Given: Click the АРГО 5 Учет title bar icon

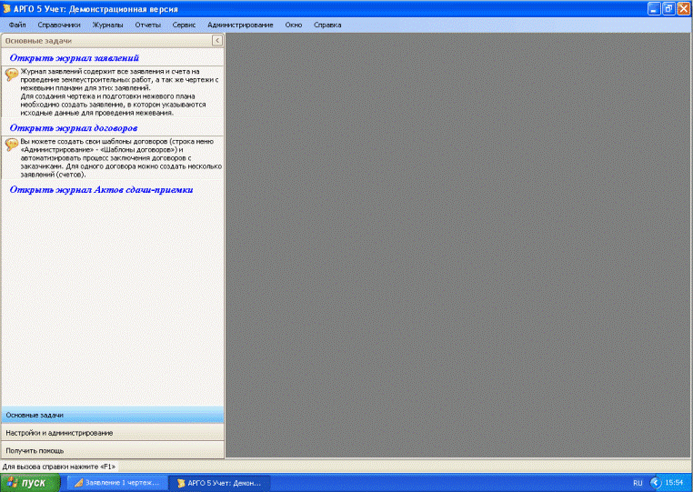Looking at the screenshot, I should pos(8,8).
